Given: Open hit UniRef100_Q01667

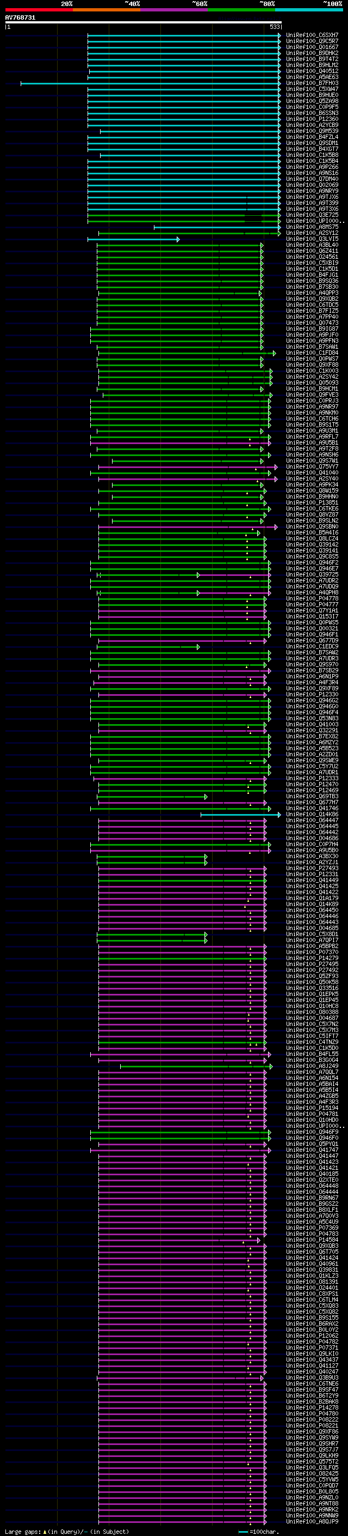Looking at the screenshot, I should pyautogui.click(x=312, y=47).
